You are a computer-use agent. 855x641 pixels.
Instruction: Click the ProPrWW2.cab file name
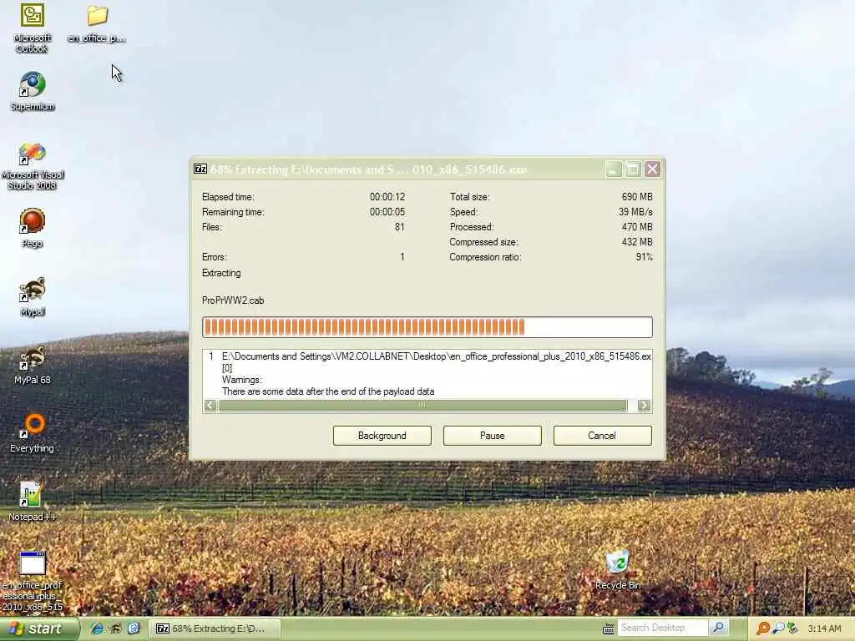233,300
